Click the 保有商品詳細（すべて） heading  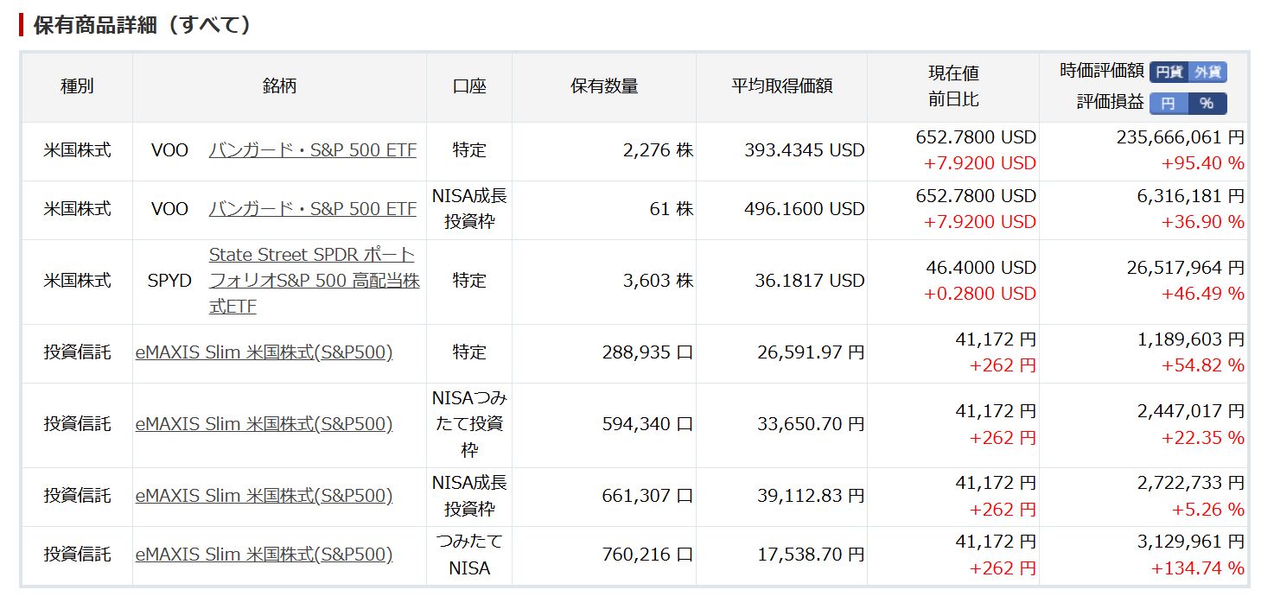pyautogui.click(x=142, y=25)
